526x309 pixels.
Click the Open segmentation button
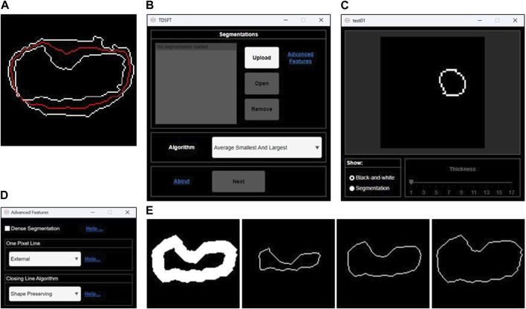262,83
